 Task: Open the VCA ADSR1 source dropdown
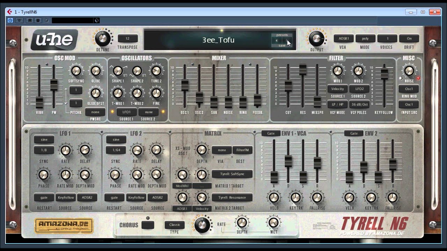[x=344, y=38]
